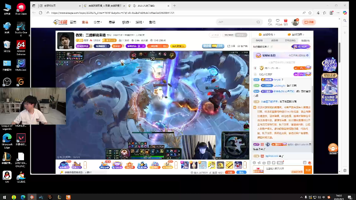The height and width of the screenshot is (200, 356).
Task: Click the orange recharge button below gifts
Action: [x=230, y=172]
